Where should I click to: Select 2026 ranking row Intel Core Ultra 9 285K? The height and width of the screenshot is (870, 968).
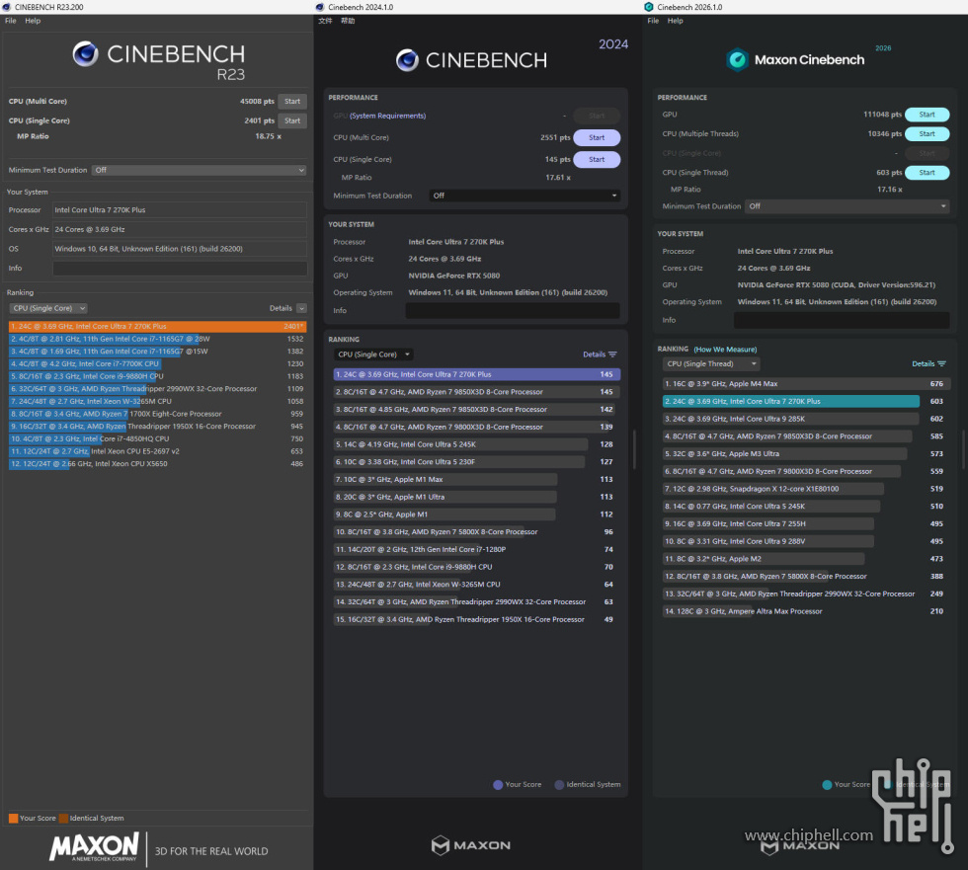coord(806,419)
